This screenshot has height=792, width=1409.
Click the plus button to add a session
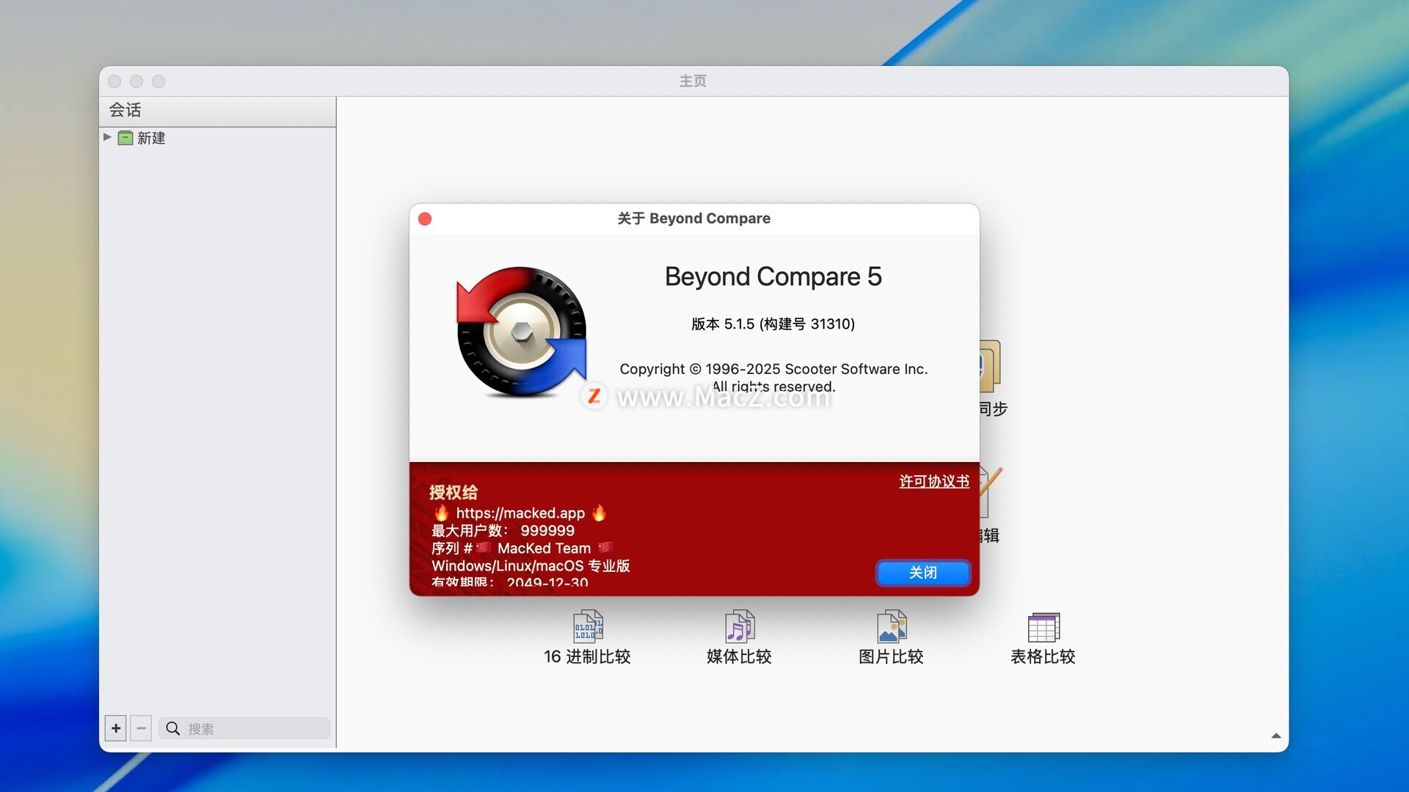[x=116, y=728]
